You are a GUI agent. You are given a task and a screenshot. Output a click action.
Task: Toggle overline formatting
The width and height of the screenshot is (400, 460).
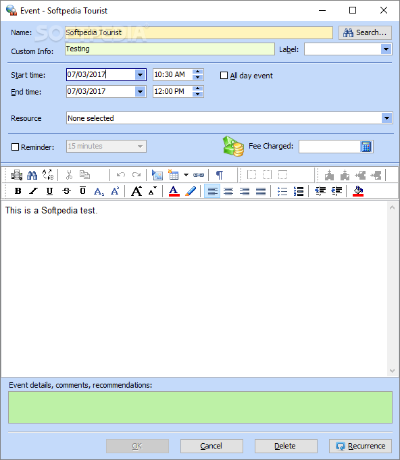pos(82,191)
